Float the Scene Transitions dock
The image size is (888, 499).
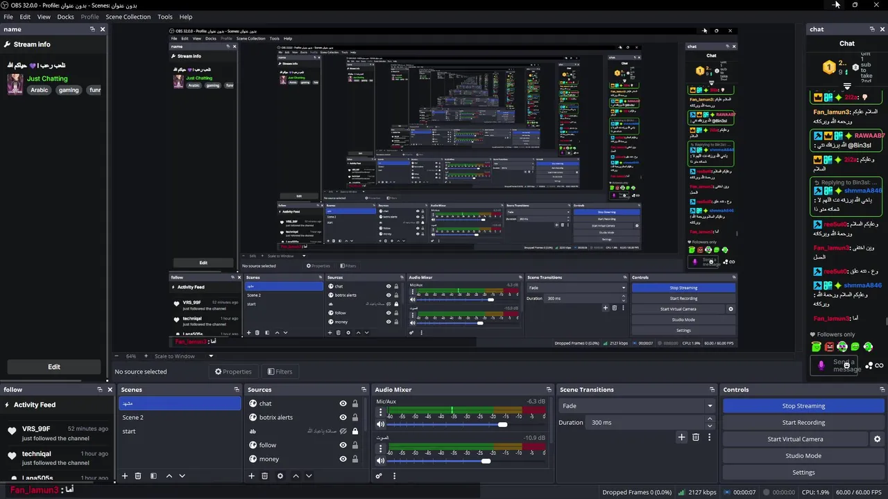[712, 389]
